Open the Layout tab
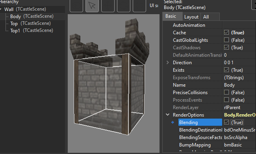The width and height of the screenshot is (256, 154). click(191, 17)
